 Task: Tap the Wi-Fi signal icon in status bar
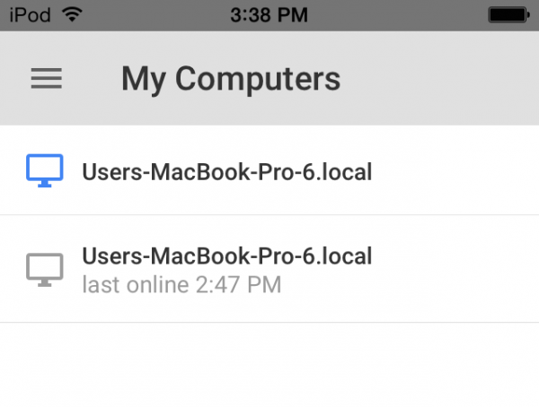(73, 14)
